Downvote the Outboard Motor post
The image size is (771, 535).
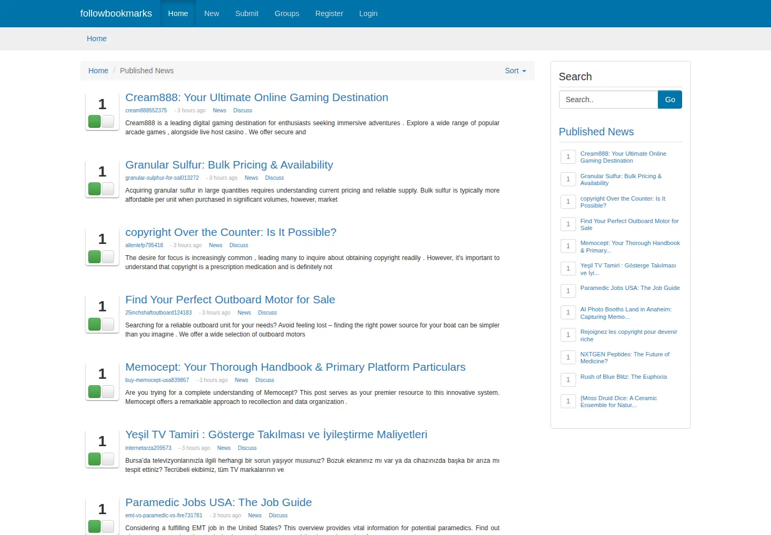(x=108, y=324)
